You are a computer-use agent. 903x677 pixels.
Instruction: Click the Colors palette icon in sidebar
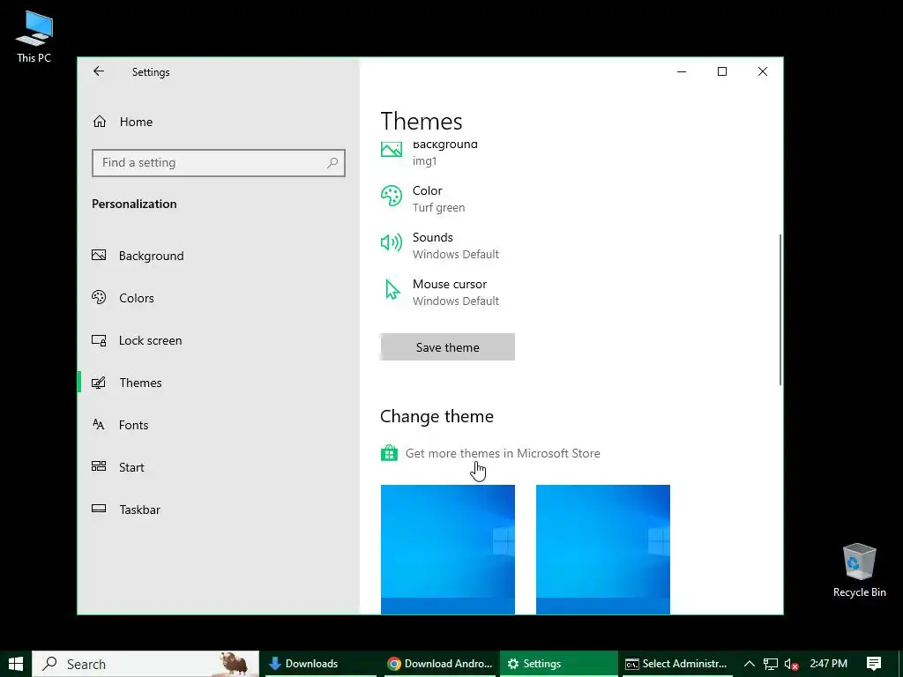point(99,298)
